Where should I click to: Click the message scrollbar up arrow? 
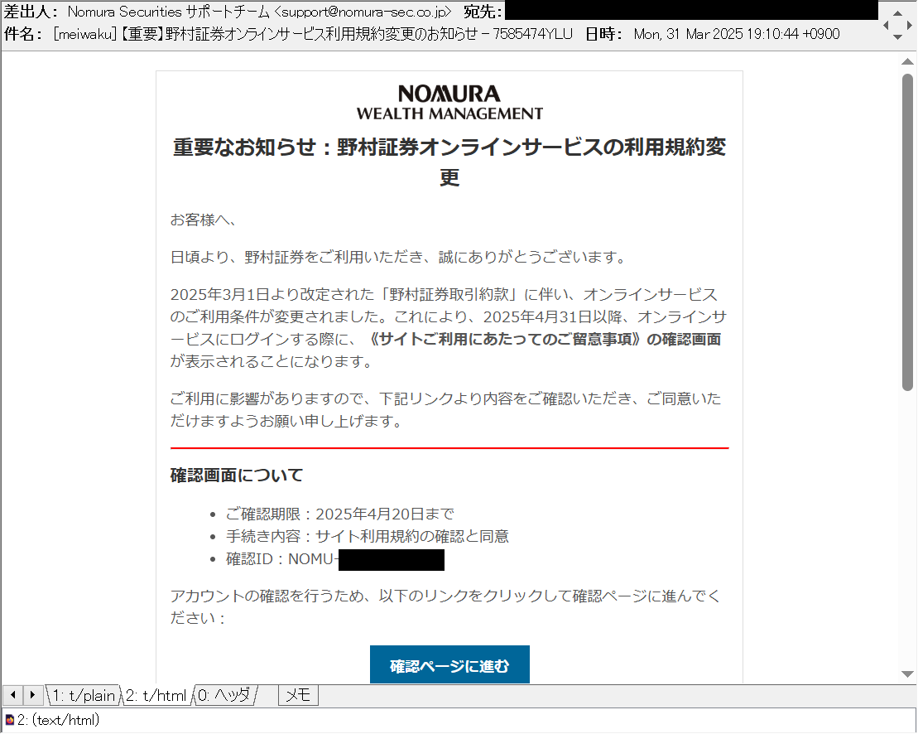point(907,61)
